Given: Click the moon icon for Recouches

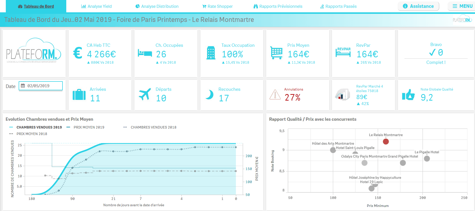Looking at the screenshot, I should click(x=209, y=95).
